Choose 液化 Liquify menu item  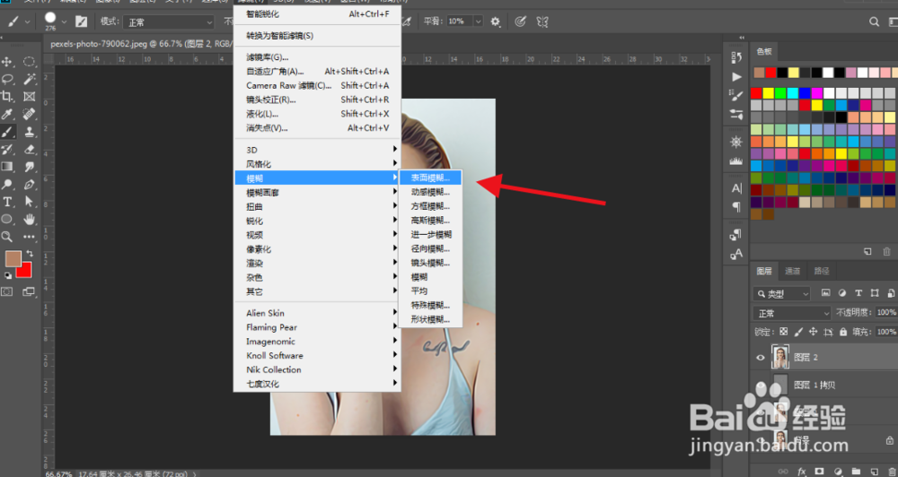point(317,114)
